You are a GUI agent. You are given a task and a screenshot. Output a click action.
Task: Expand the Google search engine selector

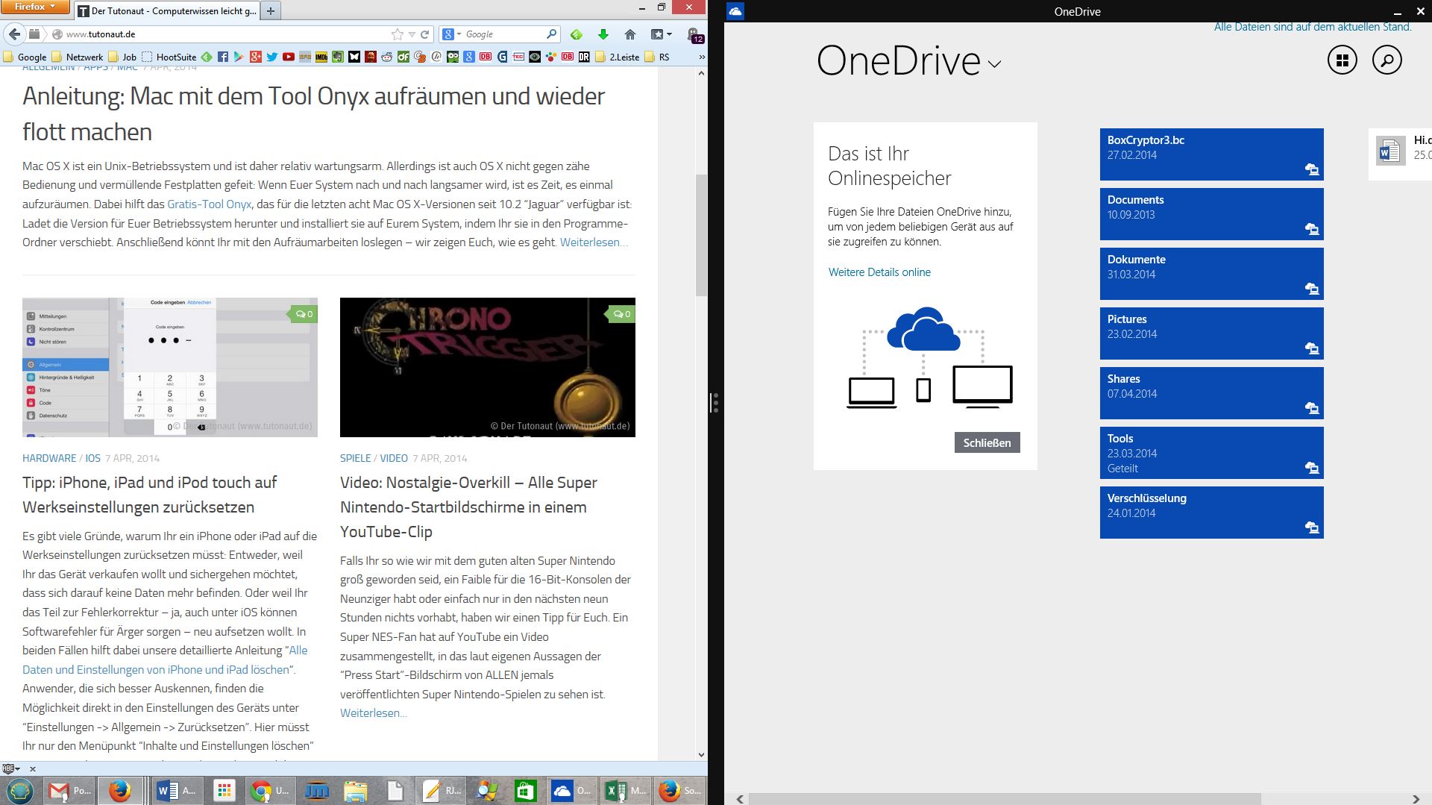[450, 34]
